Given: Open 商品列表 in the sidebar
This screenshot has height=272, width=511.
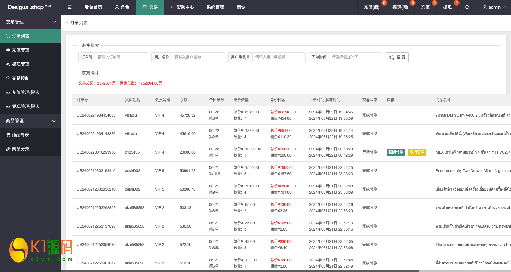Looking at the screenshot, I should click(30, 135).
